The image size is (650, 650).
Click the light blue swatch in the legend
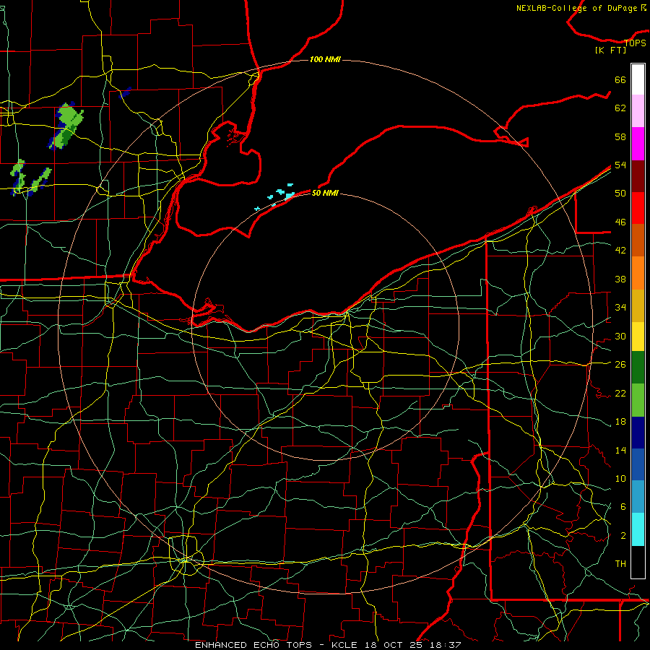tap(638, 496)
